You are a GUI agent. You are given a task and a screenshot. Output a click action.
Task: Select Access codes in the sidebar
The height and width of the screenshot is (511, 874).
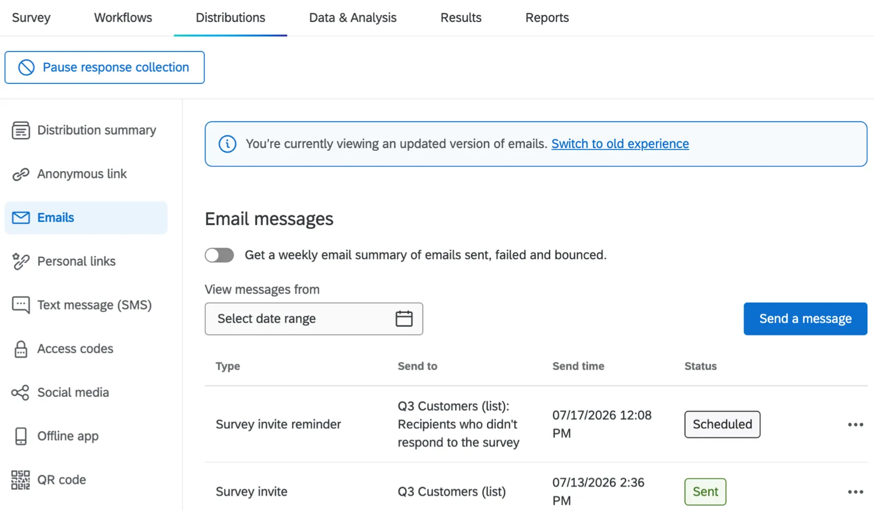tap(86, 349)
